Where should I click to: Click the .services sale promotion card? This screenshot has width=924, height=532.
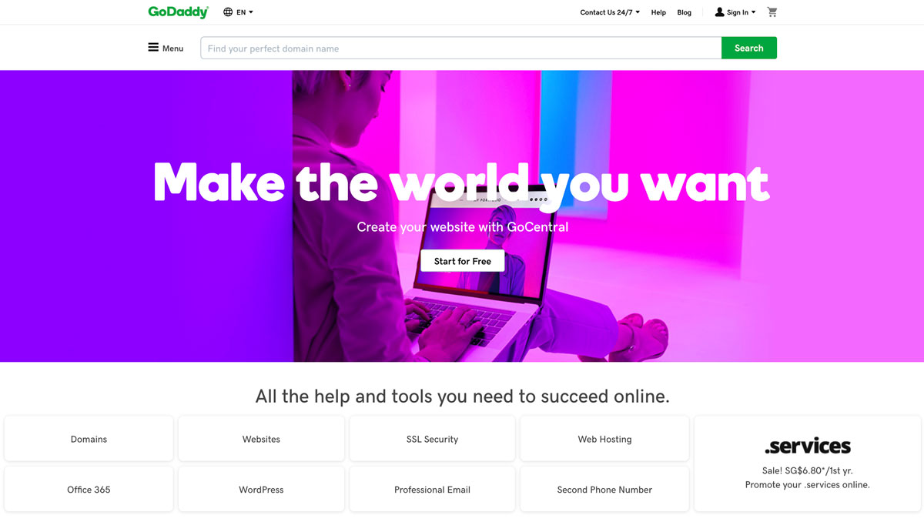click(807, 463)
